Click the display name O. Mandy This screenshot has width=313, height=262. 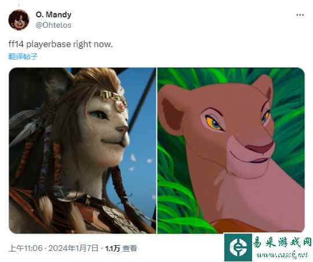(x=53, y=14)
